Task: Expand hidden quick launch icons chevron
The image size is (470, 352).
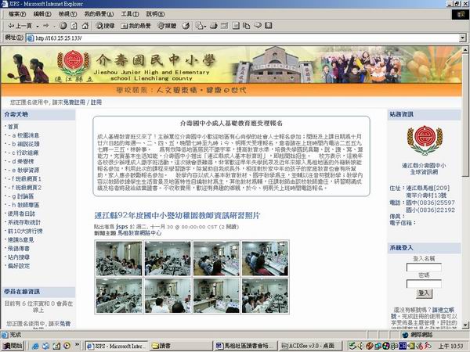Action: coord(77,344)
